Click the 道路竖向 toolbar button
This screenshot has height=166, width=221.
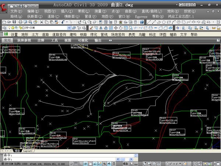point(59,34)
